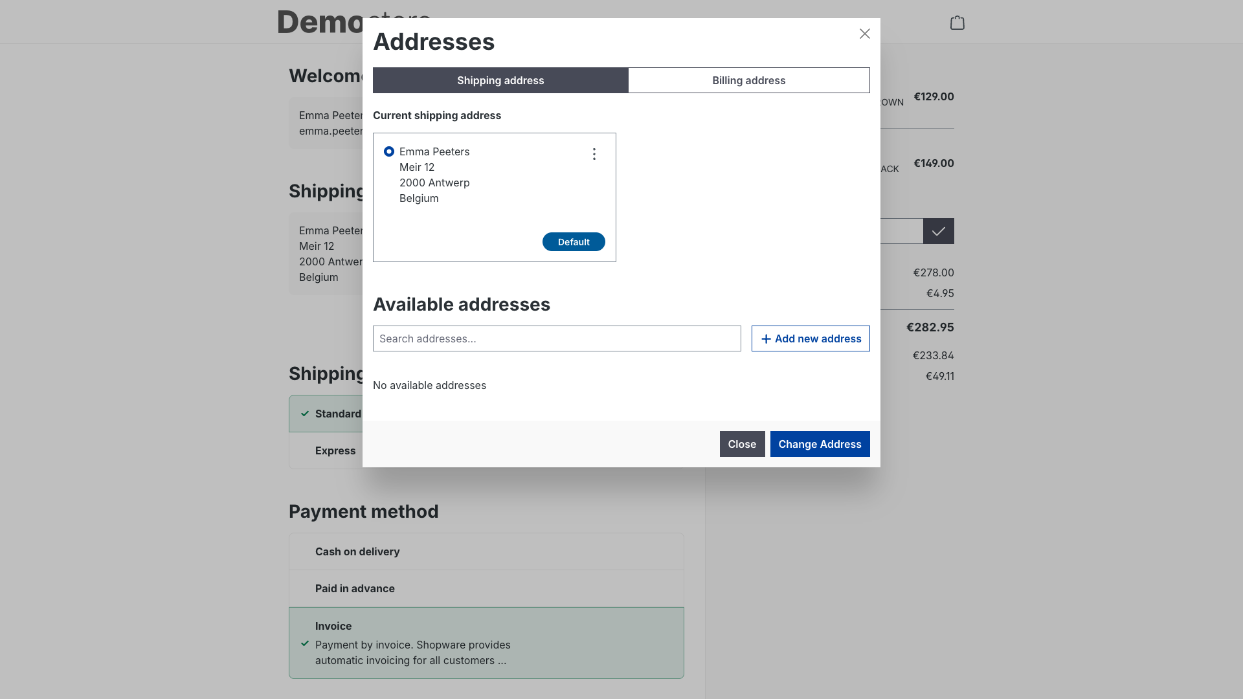Open the shopping bag cart icon
1243x699 pixels.
(x=957, y=23)
